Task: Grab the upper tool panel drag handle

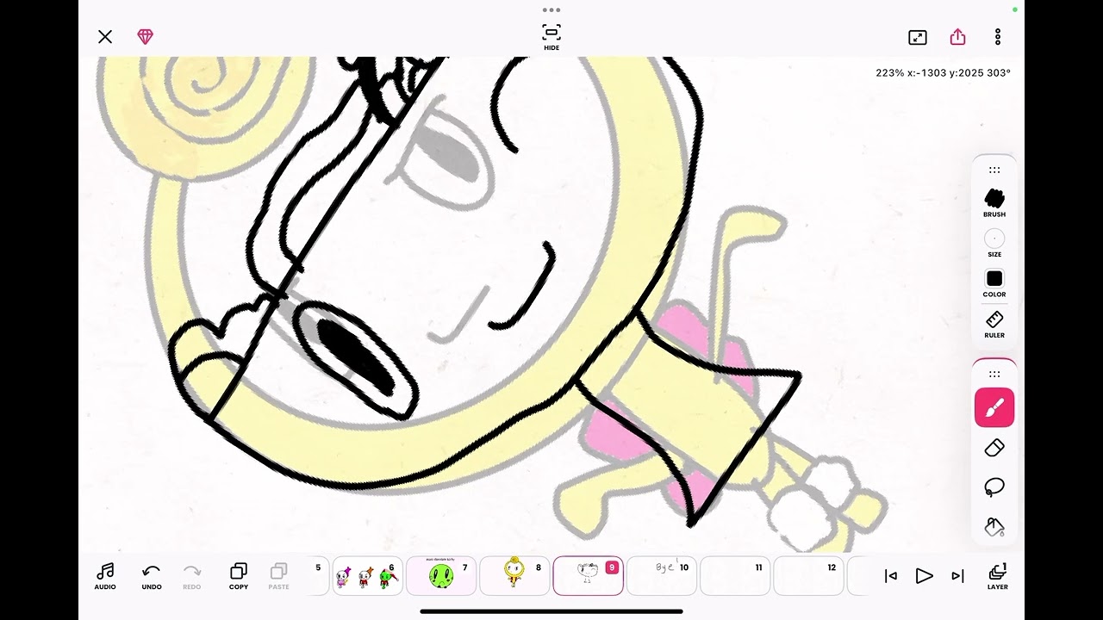Action: [994, 170]
